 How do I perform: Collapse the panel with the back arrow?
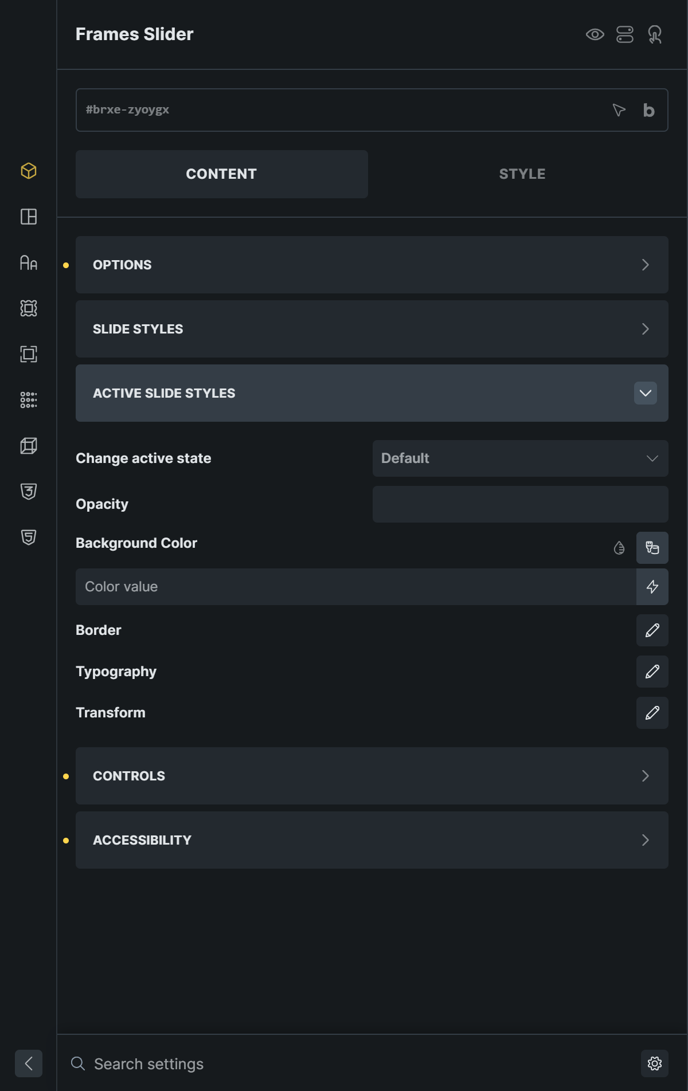(x=29, y=1063)
